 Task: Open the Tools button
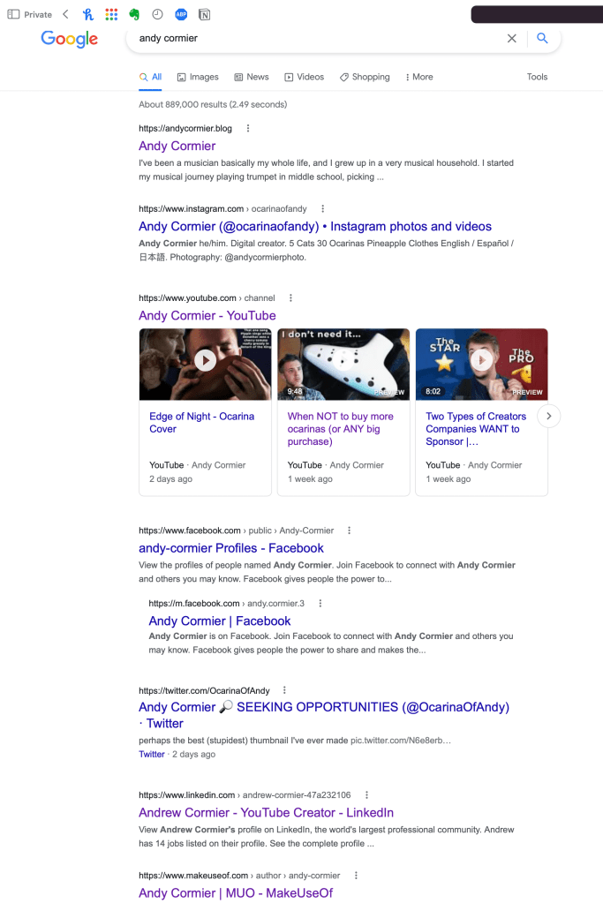pos(537,77)
